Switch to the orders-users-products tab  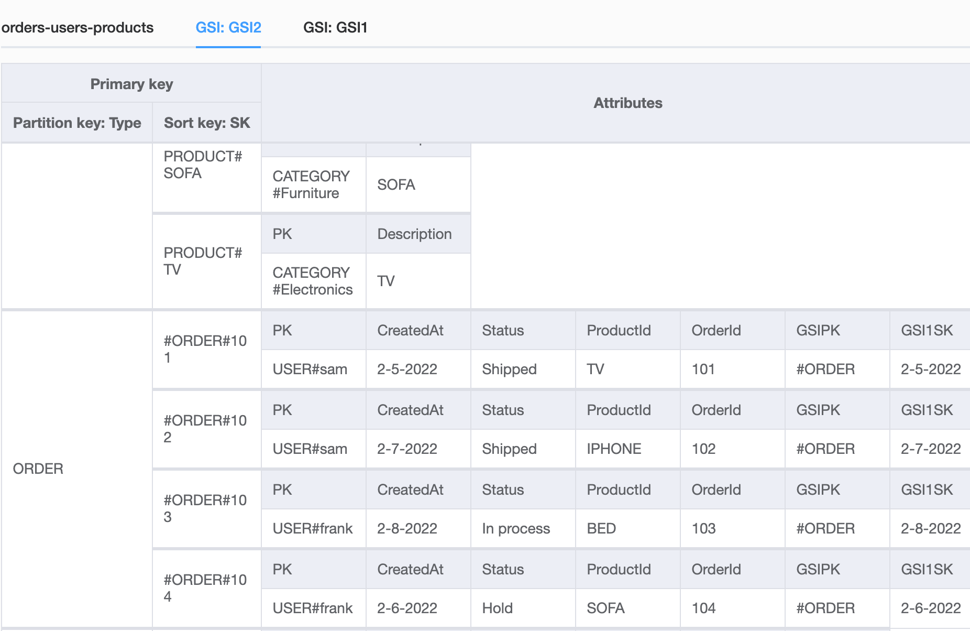(x=78, y=27)
